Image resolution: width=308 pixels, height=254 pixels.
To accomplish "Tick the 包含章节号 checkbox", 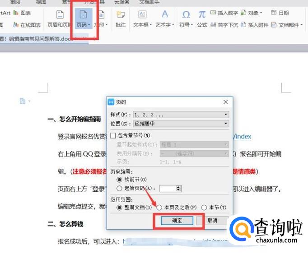I will (113, 135).
